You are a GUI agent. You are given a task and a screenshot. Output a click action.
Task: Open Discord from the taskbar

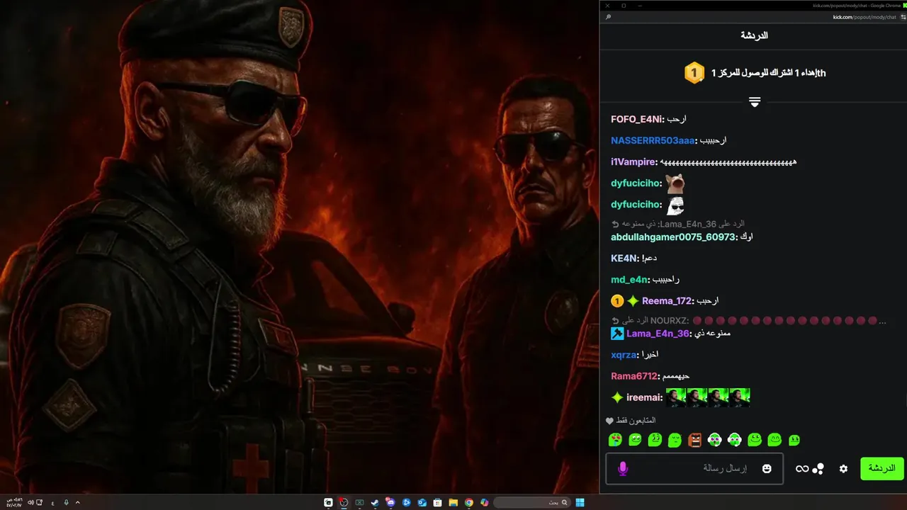coord(390,502)
